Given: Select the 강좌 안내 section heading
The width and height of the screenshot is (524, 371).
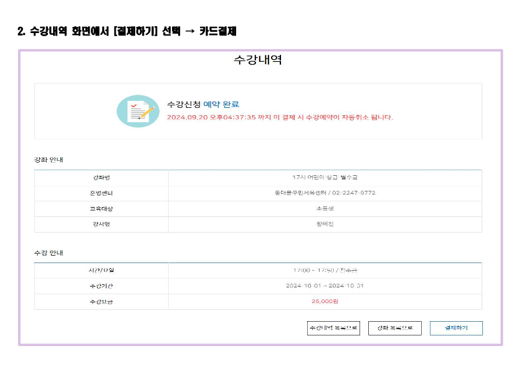Looking at the screenshot, I should 49,160.
